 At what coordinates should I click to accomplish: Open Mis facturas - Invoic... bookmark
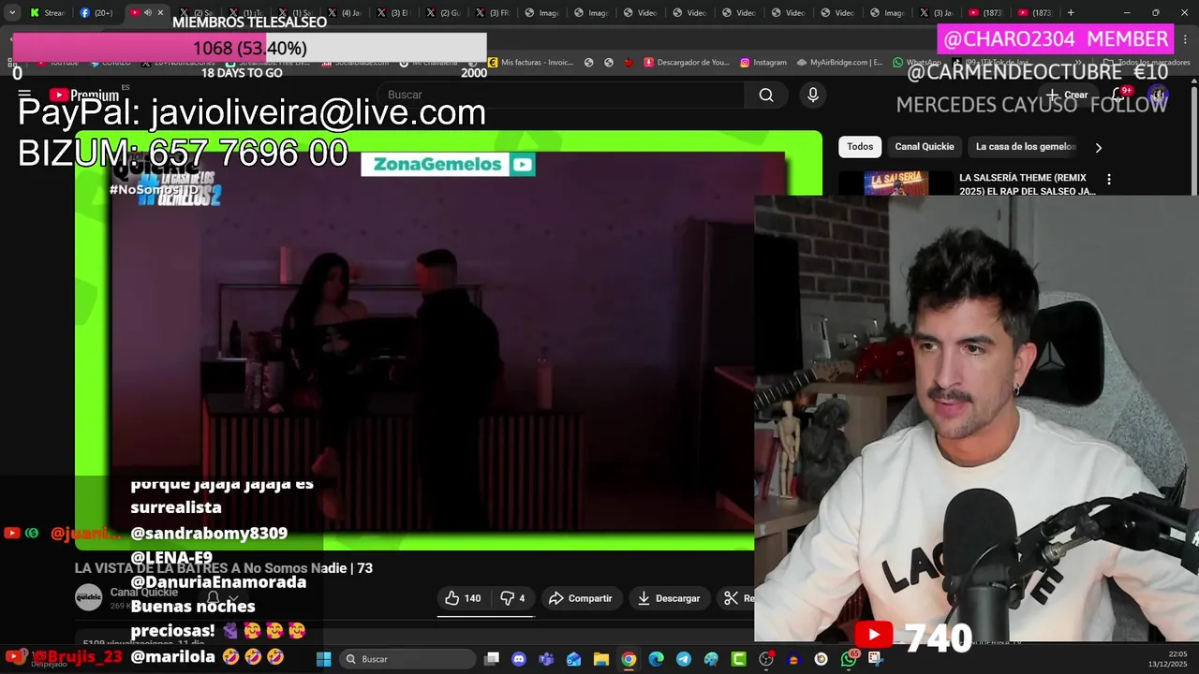pos(530,63)
